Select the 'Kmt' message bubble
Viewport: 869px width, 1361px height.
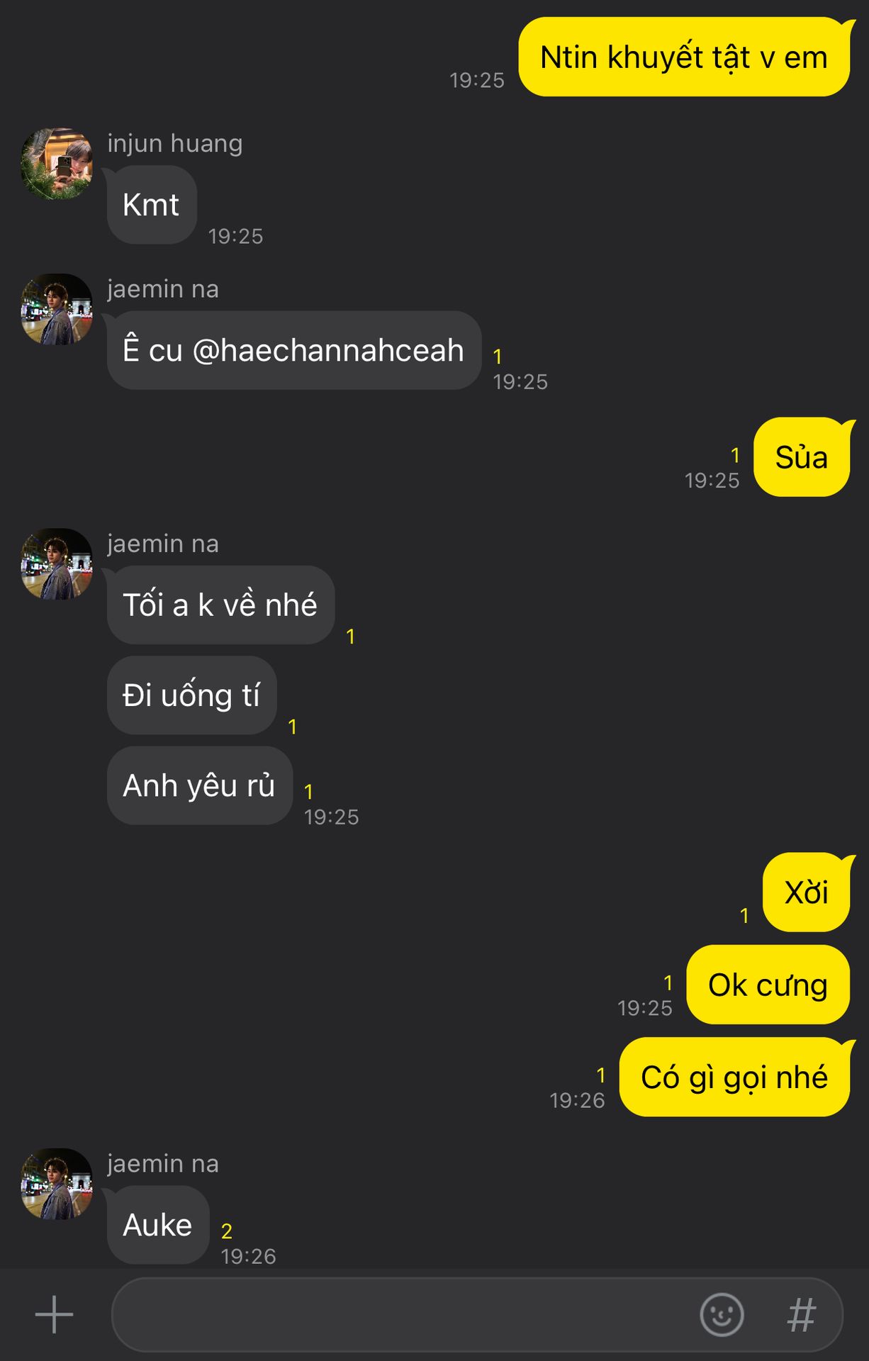point(152,205)
